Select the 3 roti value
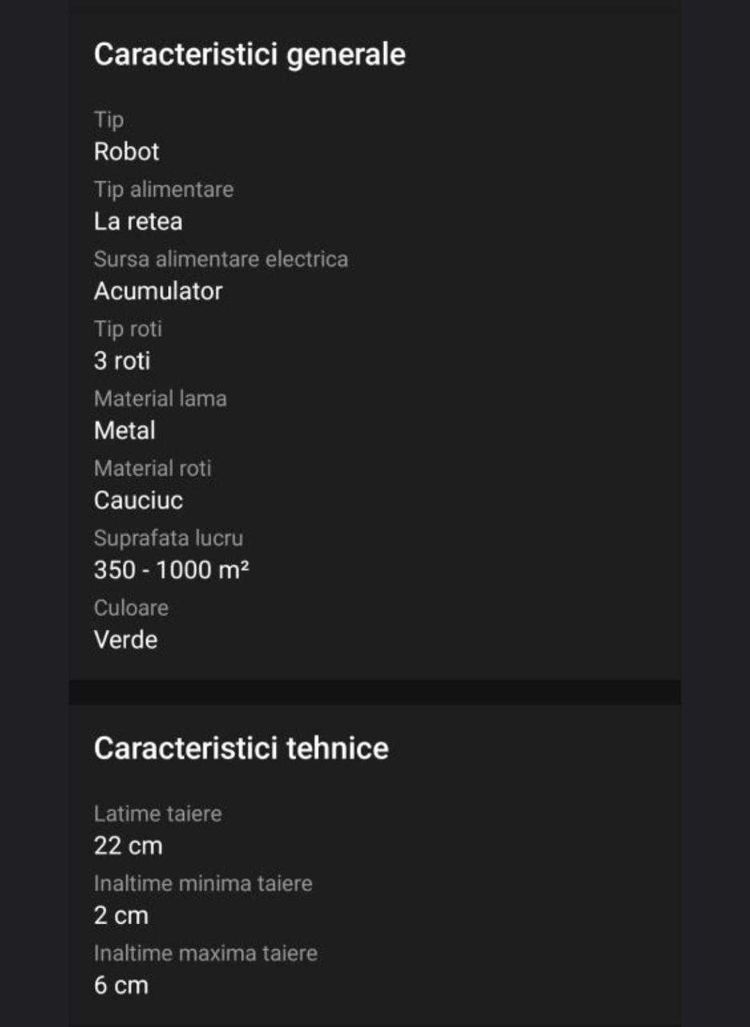Viewport: 750px width, 1027px height. tap(122, 361)
